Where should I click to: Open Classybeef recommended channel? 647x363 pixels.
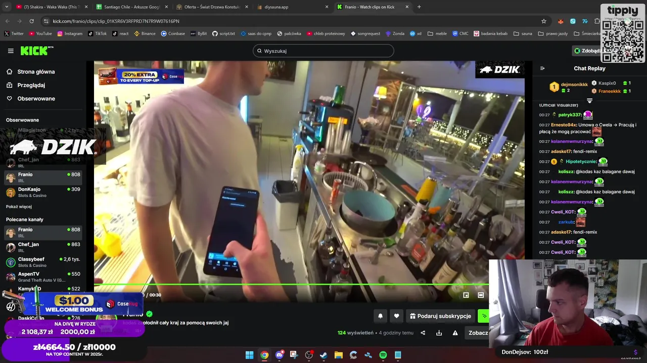[x=43, y=262]
